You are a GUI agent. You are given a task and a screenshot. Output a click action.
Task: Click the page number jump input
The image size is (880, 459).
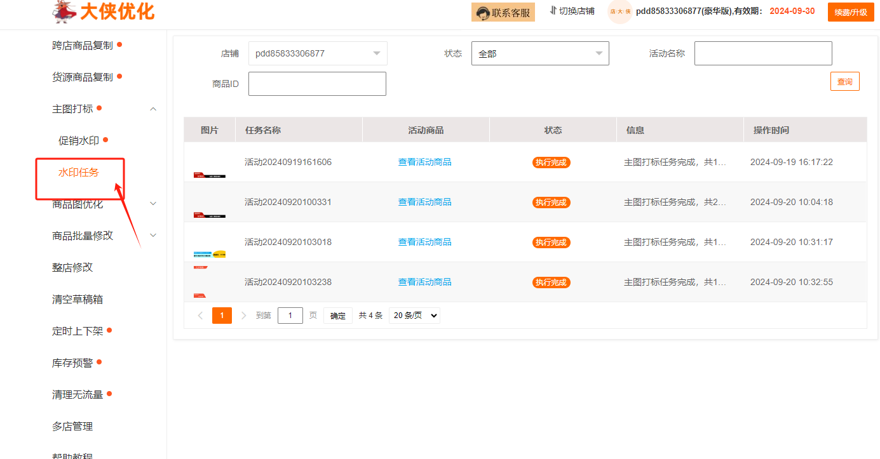pos(290,316)
